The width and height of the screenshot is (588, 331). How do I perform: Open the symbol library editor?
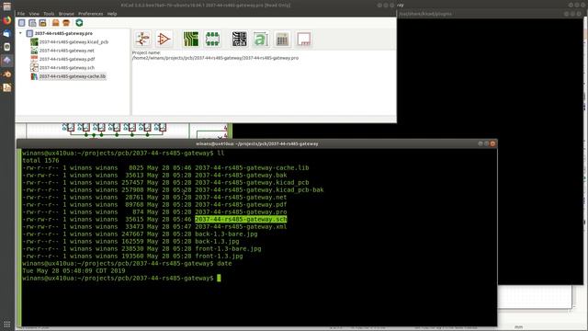(164, 39)
